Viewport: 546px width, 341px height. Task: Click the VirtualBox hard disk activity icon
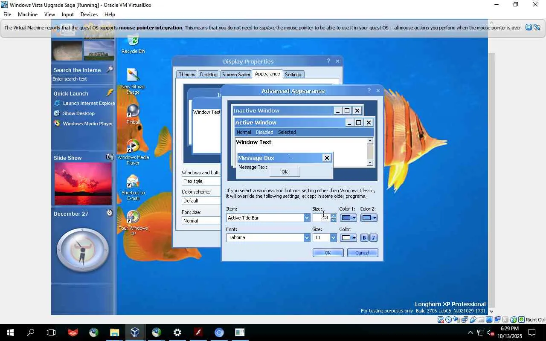point(440,320)
